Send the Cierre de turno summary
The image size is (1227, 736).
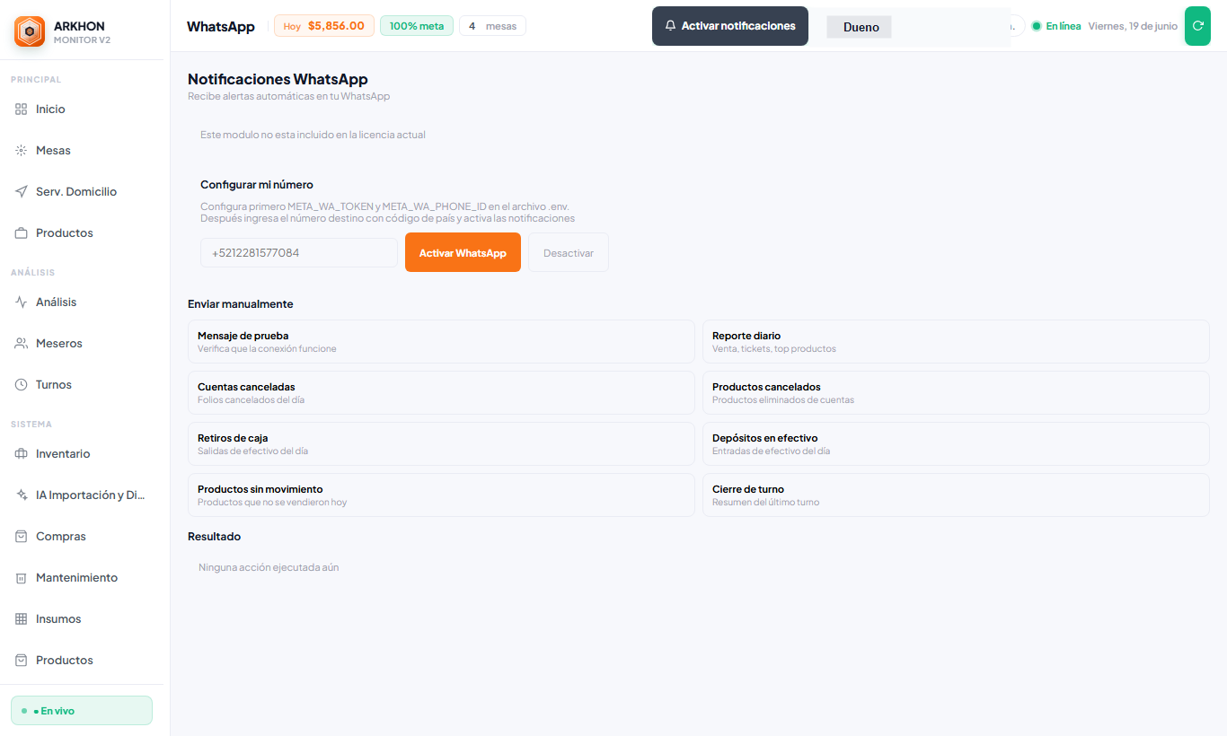click(956, 495)
